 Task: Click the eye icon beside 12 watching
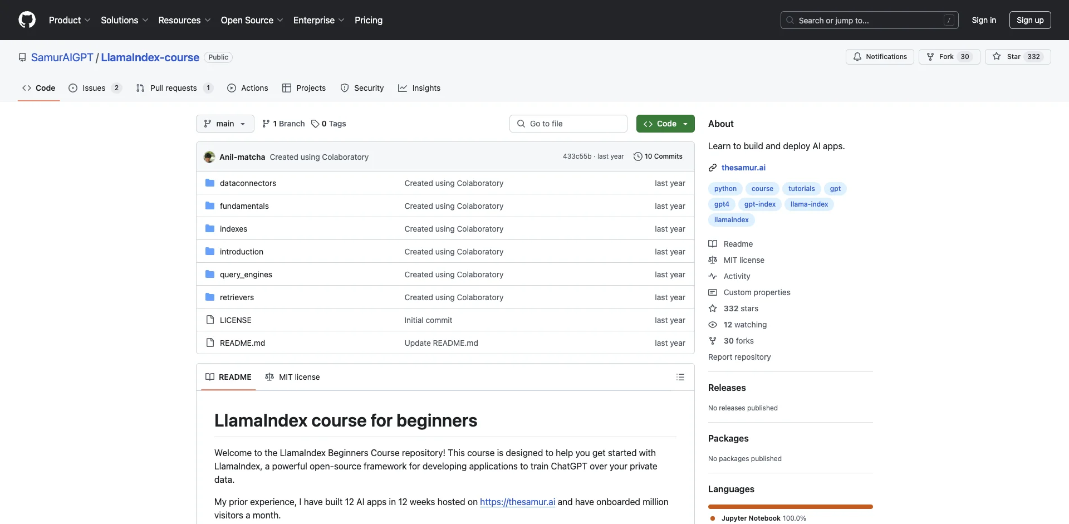(x=713, y=325)
